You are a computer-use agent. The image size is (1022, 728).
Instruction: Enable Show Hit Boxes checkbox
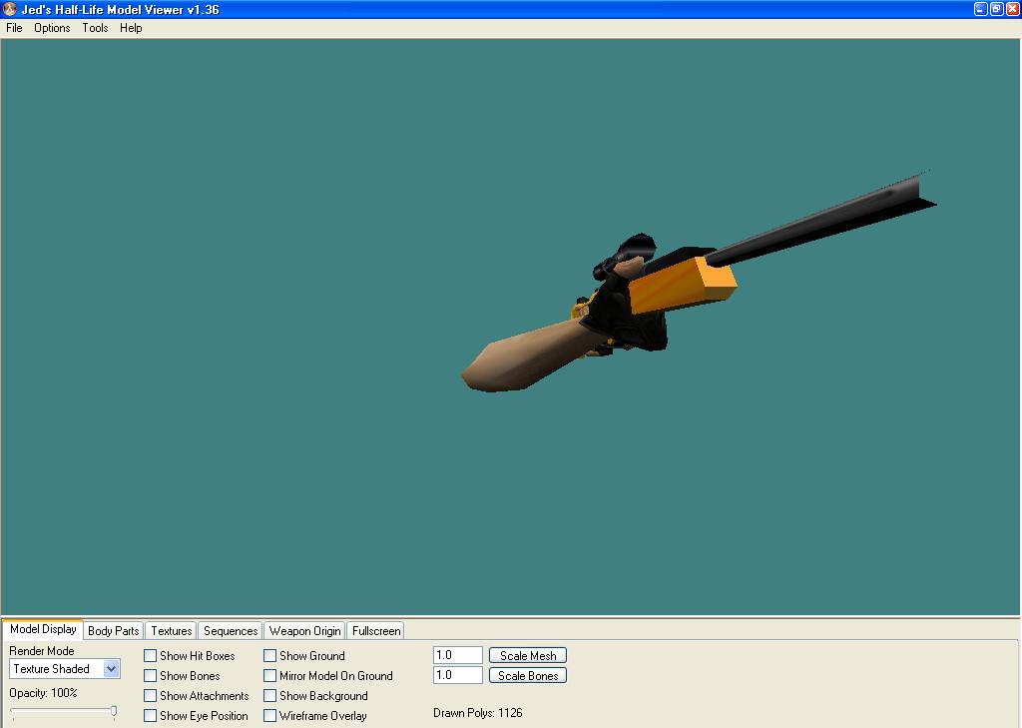tap(150, 655)
